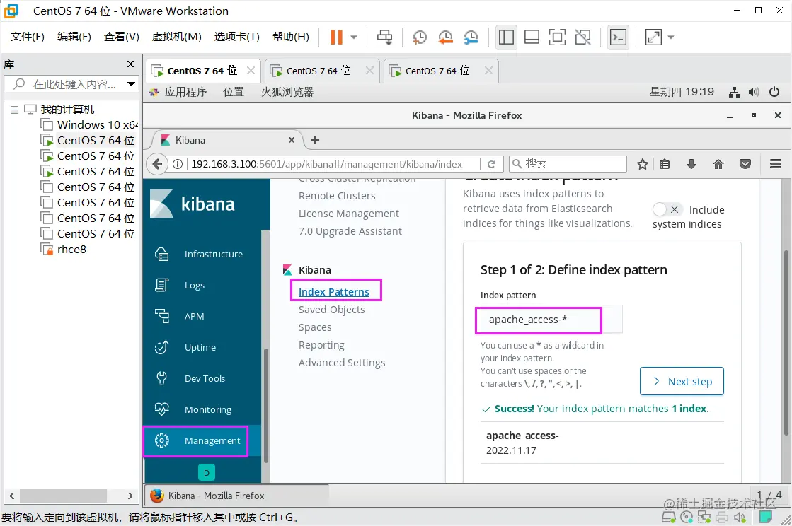This screenshot has height=526, width=792.
Task: Open the pause button dropdown arrow
Action: (x=354, y=37)
